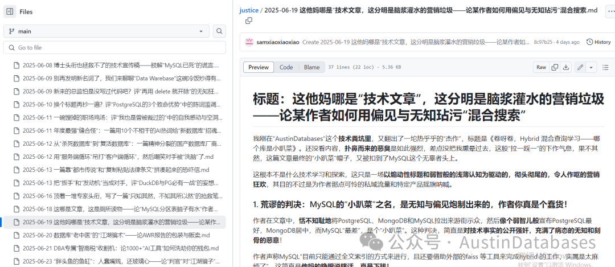
Task: Open file 2025-06-10 换个标题再抄一遍
Action: point(114,104)
